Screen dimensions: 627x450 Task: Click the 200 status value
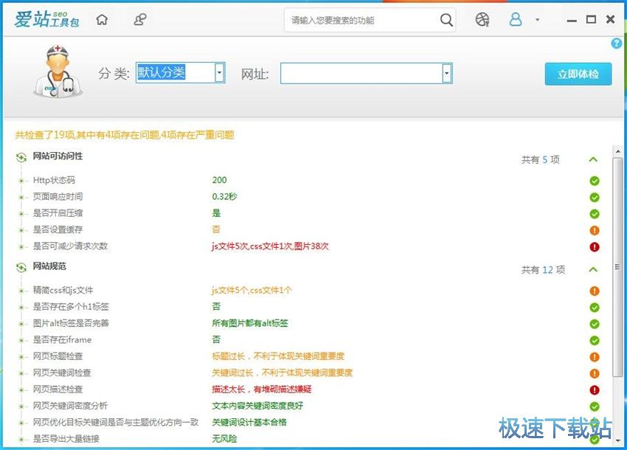point(220,181)
